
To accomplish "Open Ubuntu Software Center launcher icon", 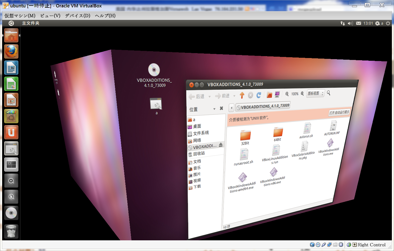I will 11,116.
